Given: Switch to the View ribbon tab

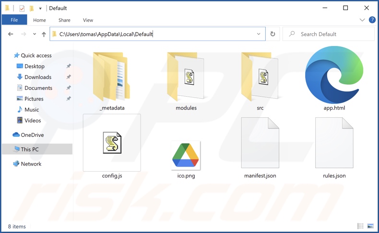Looking at the screenshot, I should (x=88, y=20).
